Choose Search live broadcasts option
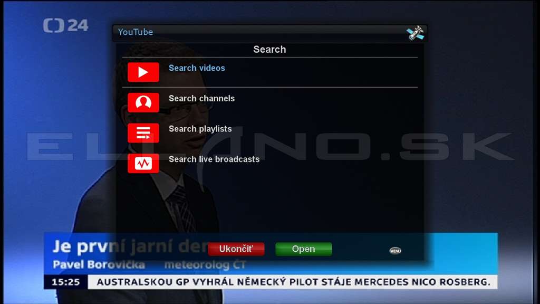 point(269,163)
